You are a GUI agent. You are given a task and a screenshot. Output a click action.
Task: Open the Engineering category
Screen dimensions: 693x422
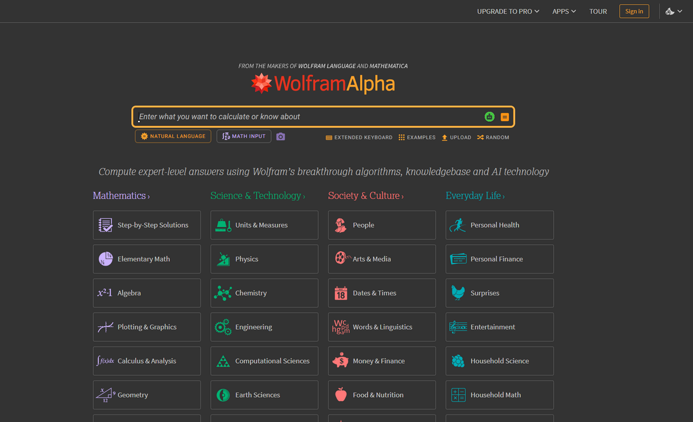pos(264,327)
